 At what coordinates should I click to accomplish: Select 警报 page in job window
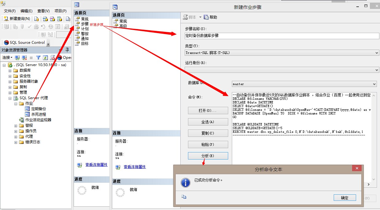click(x=85, y=34)
